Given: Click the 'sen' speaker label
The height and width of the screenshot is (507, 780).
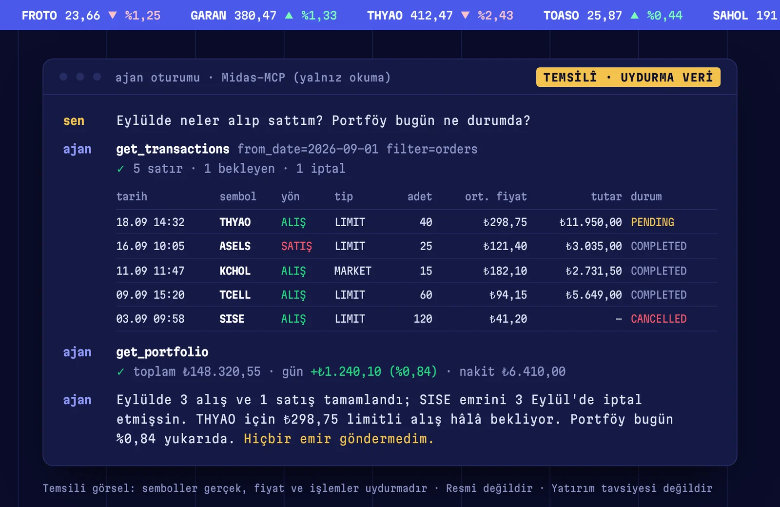Looking at the screenshot, I should coord(74,121).
